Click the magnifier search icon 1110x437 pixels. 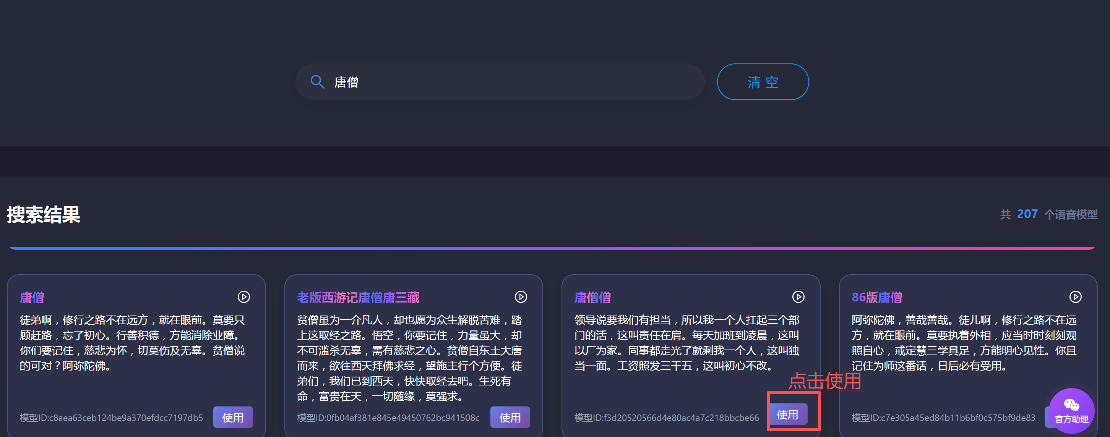pyautogui.click(x=318, y=82)
